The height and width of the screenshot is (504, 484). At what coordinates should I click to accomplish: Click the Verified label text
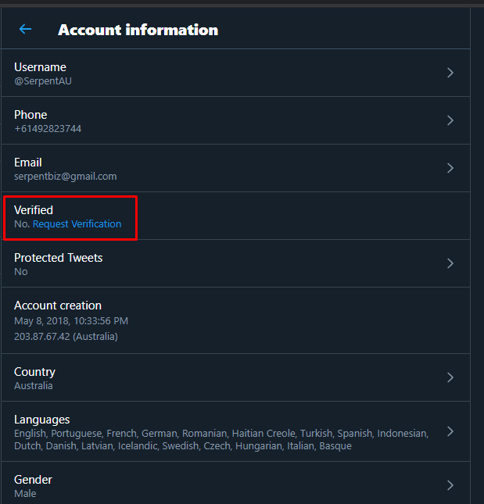[x=34, y=210]
